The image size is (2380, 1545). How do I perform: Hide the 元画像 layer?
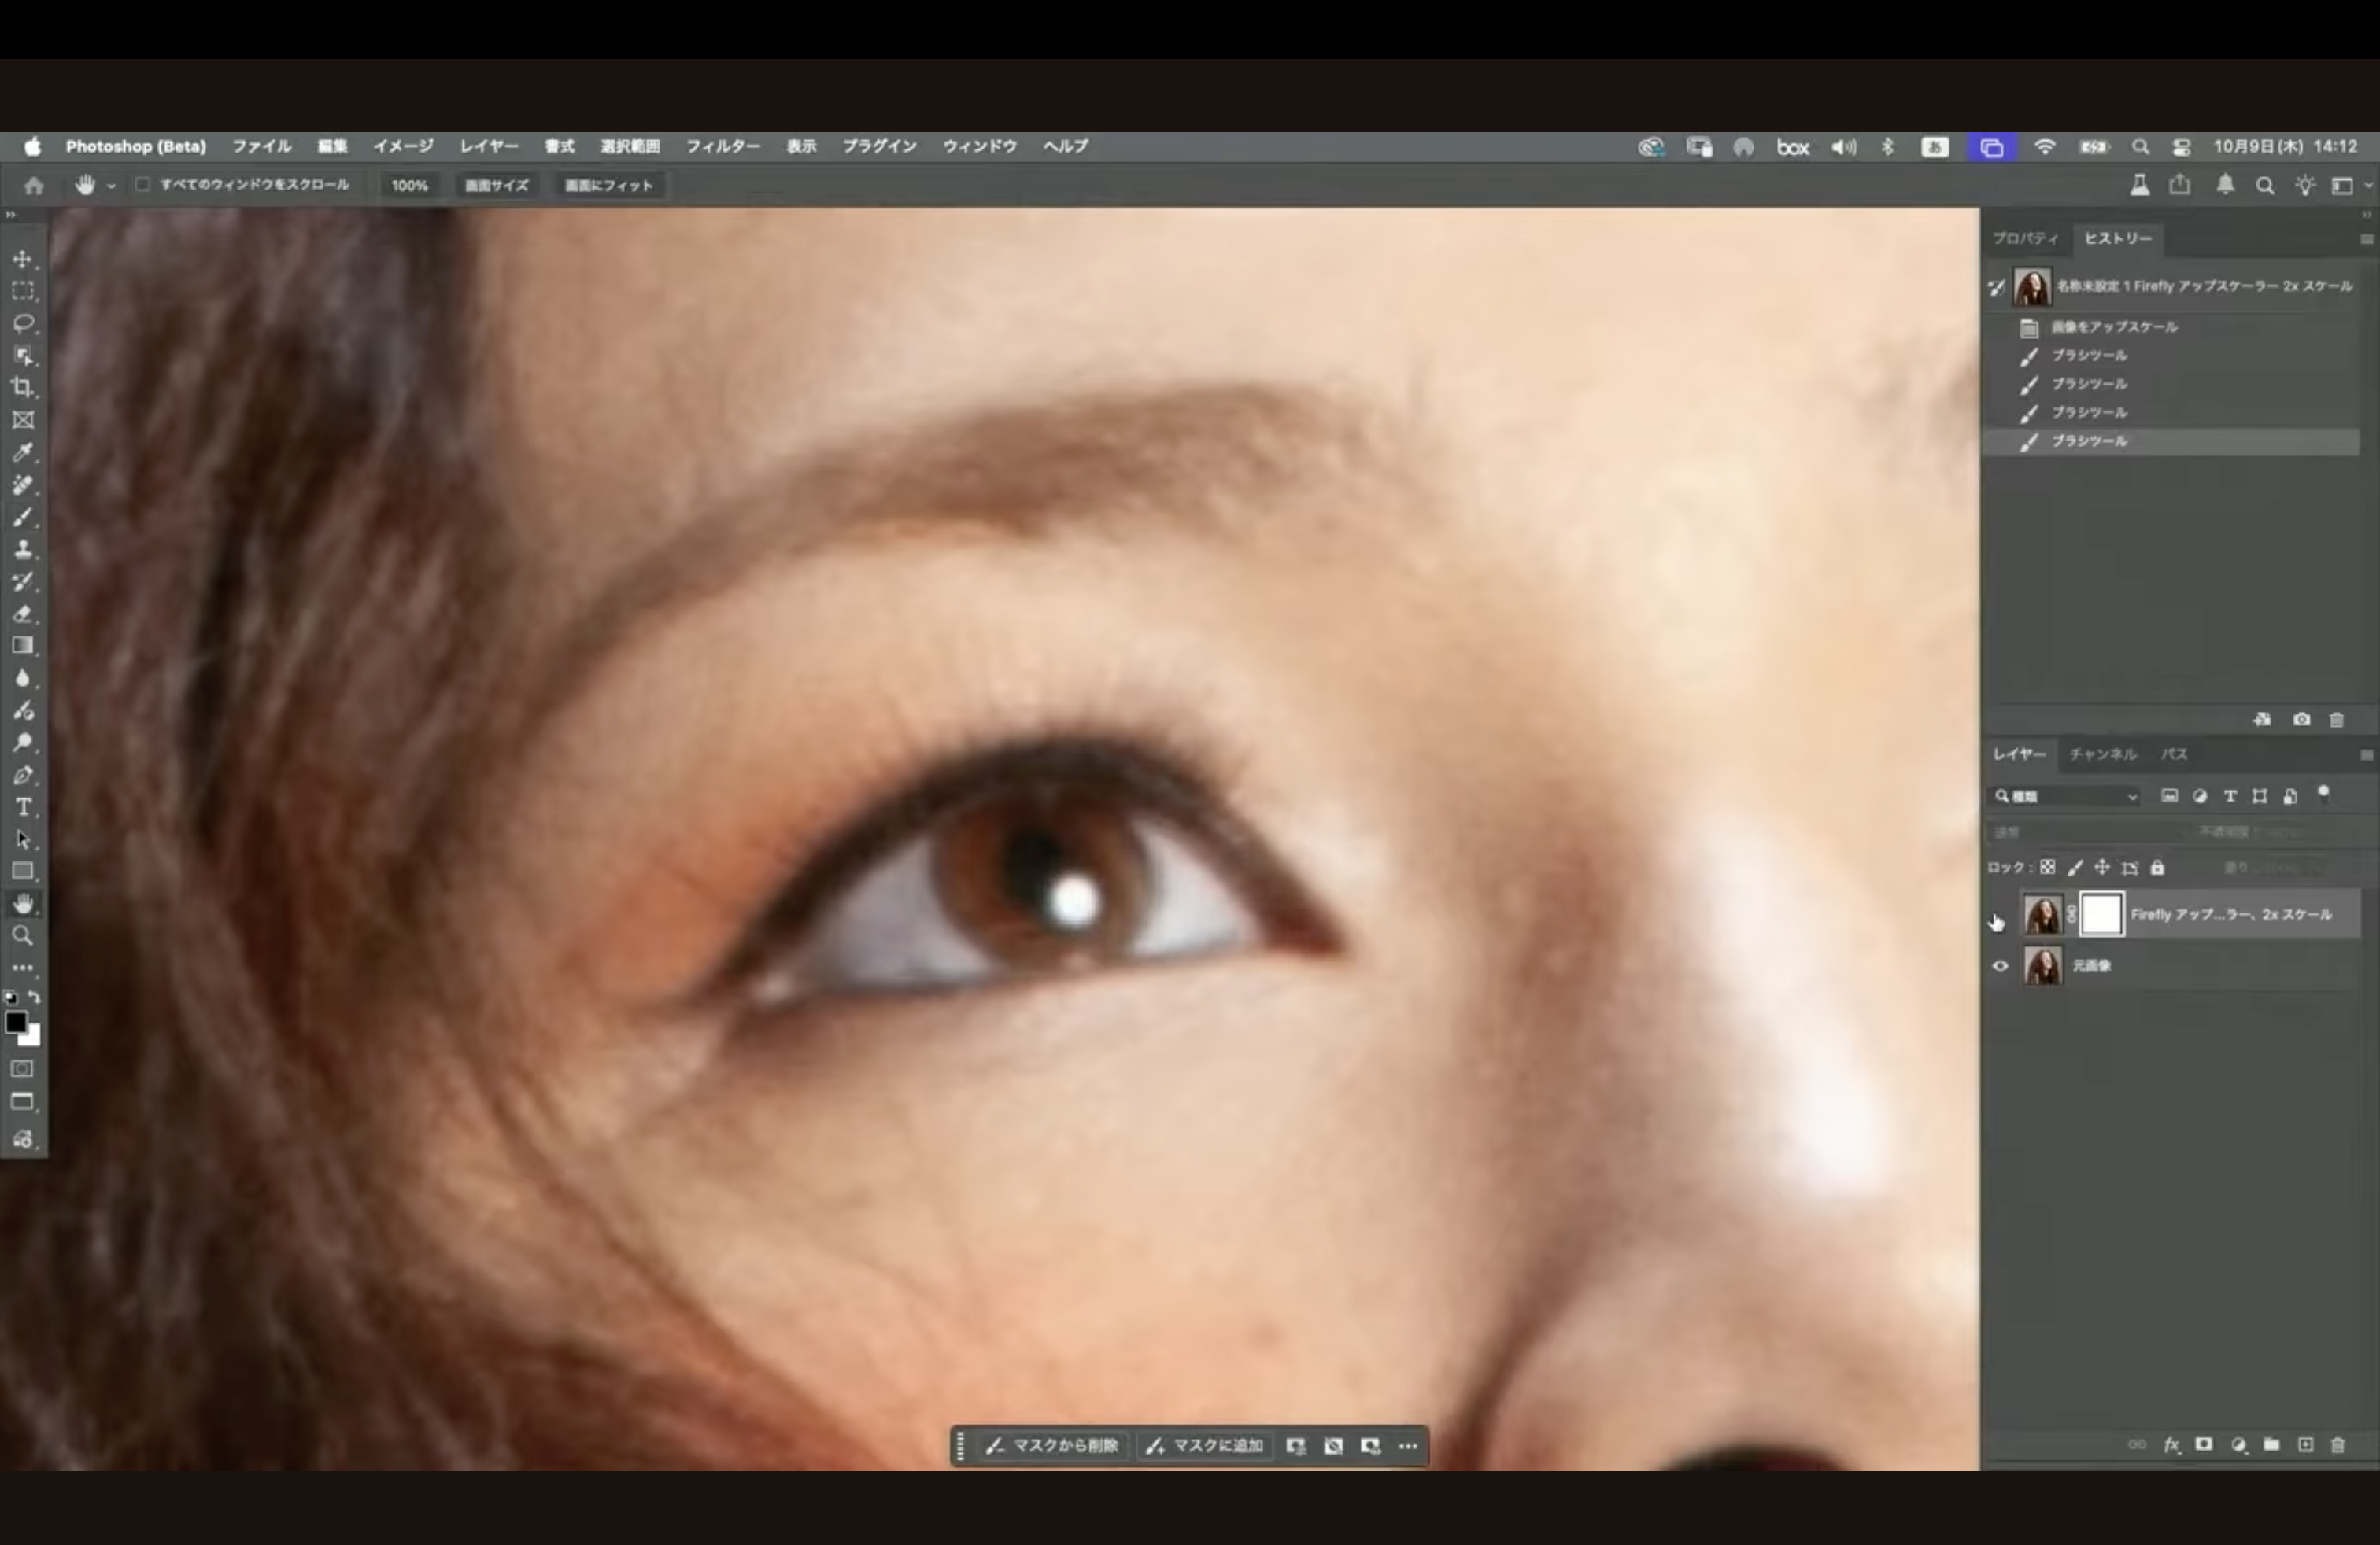[x=2000, y=966]
